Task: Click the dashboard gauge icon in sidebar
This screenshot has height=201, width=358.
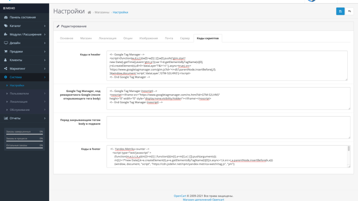Action: tap(6, 17)
